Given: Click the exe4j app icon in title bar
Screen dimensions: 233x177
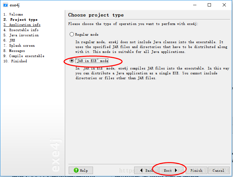Looking at the screenshot, I should pyautogui.click(x=5, y=5).
